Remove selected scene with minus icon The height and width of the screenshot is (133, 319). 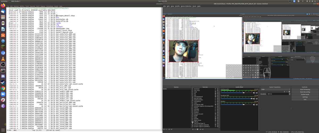click(x=166, y=129)
